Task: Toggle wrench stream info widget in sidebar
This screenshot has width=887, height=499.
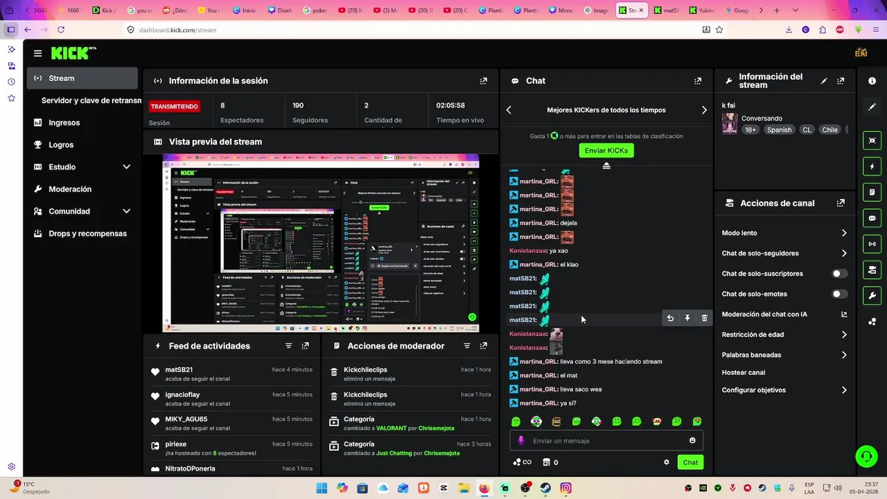Action: coord(872,295)
